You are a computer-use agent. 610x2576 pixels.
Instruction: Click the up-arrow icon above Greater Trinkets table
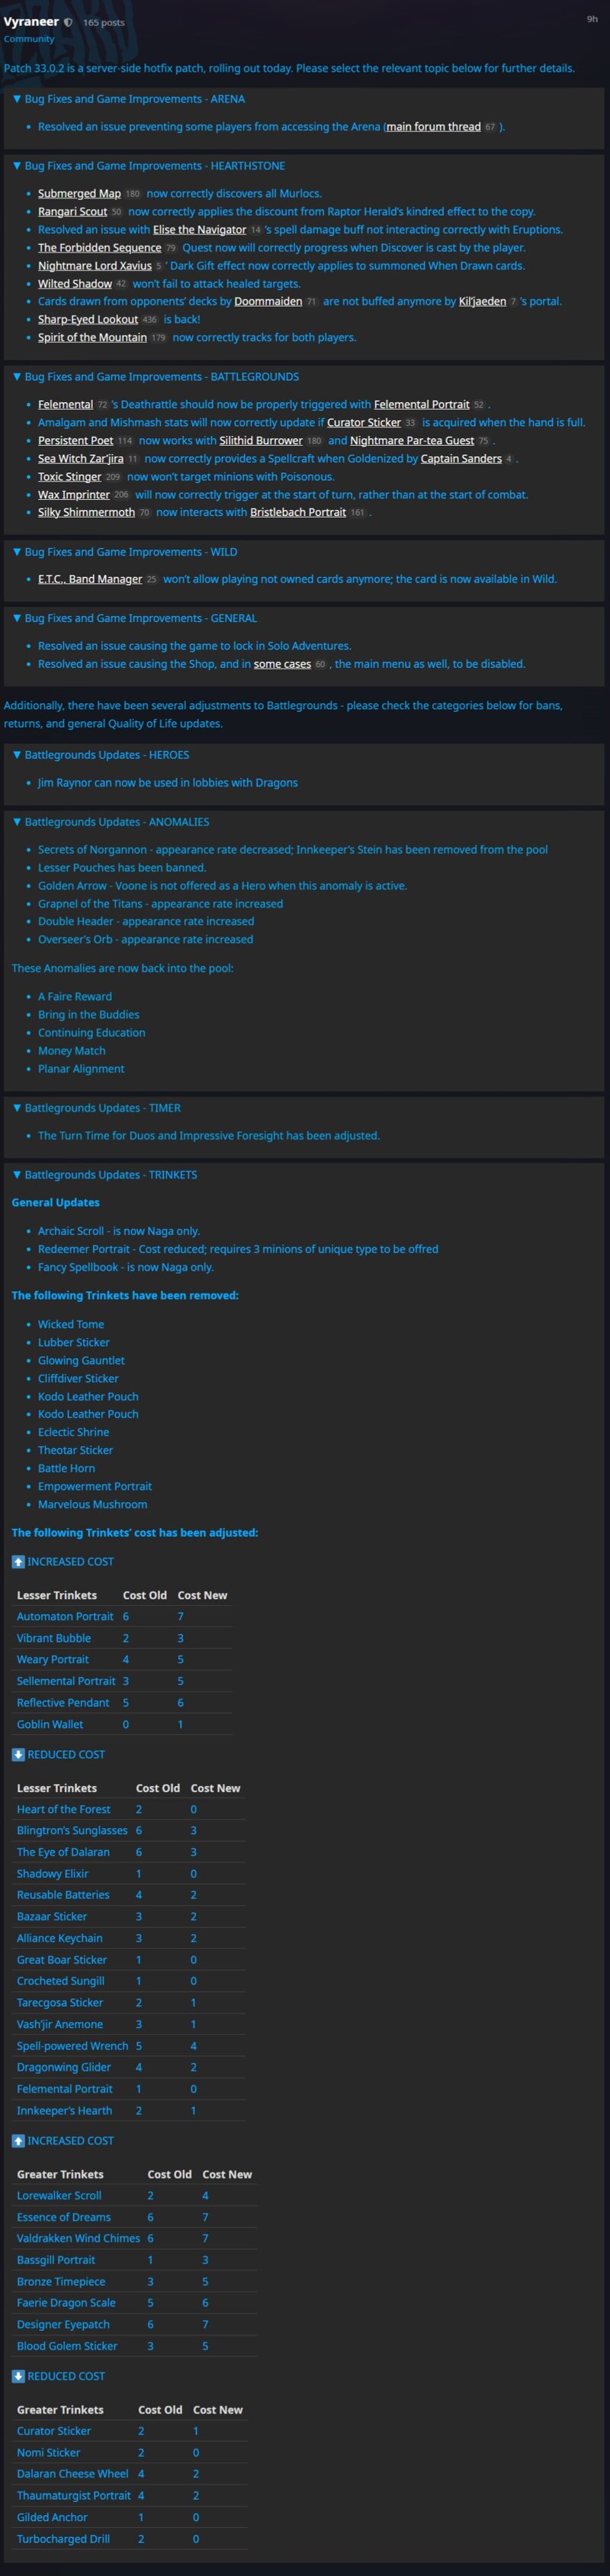(x=18, y=2140)
